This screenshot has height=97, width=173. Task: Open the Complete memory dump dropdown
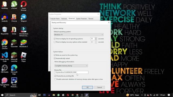71,66
